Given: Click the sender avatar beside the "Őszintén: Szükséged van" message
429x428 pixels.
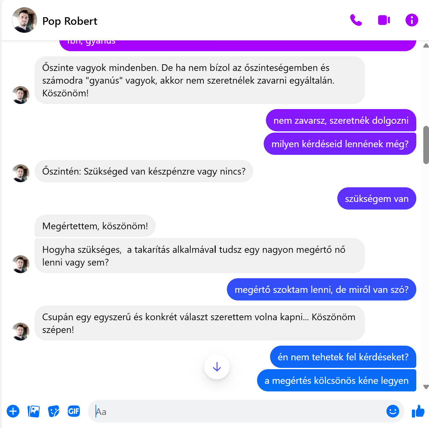Looking at the screenshot, I should point(21,173).
